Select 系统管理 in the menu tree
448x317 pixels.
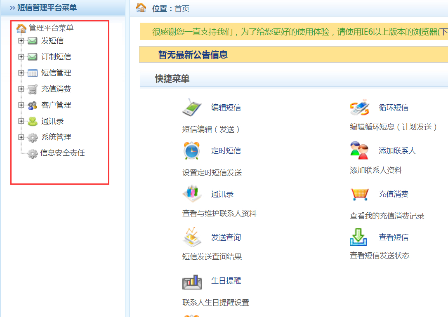[x=56, y=137]
